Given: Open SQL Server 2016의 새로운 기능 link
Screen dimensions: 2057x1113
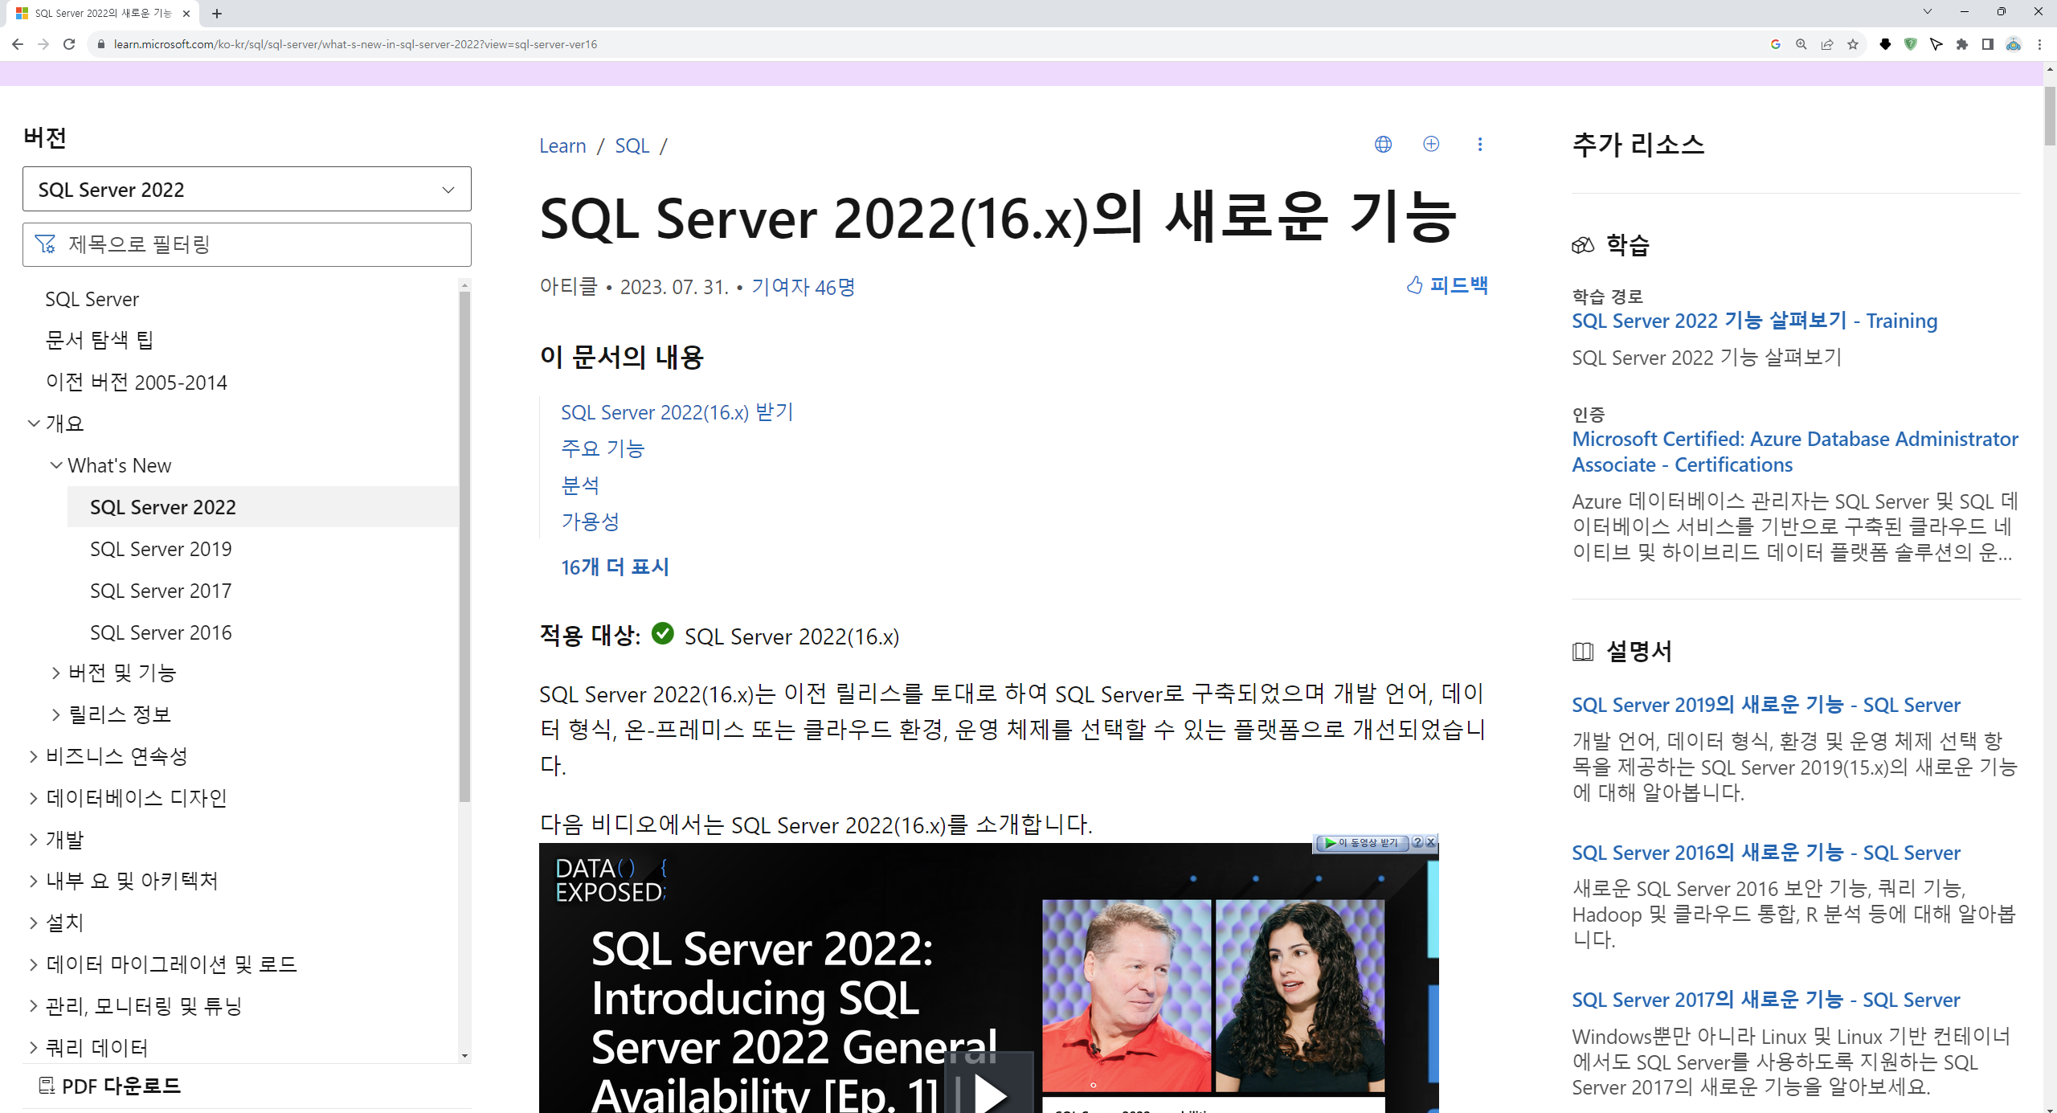Looking at the screenshot, I should (x=1766, y=853).
